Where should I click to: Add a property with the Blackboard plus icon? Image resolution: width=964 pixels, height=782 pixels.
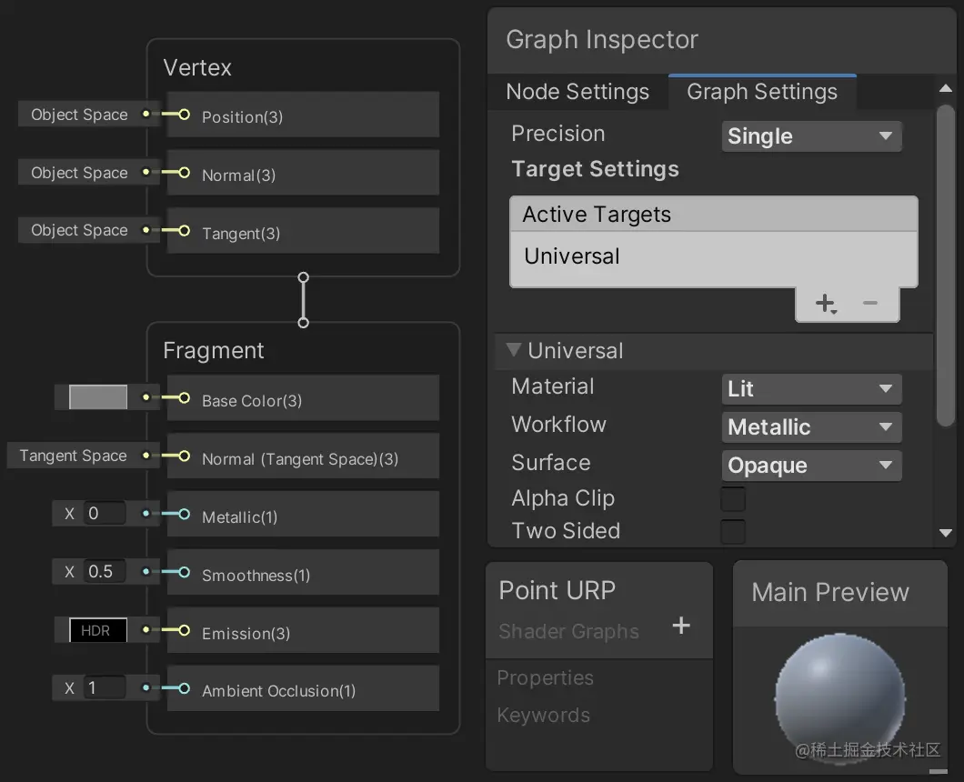click(x=681, y=625)
